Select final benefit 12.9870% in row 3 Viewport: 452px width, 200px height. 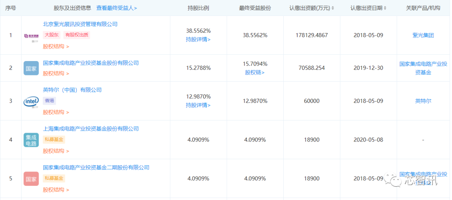pyautogui.click(x=255, y=101)
